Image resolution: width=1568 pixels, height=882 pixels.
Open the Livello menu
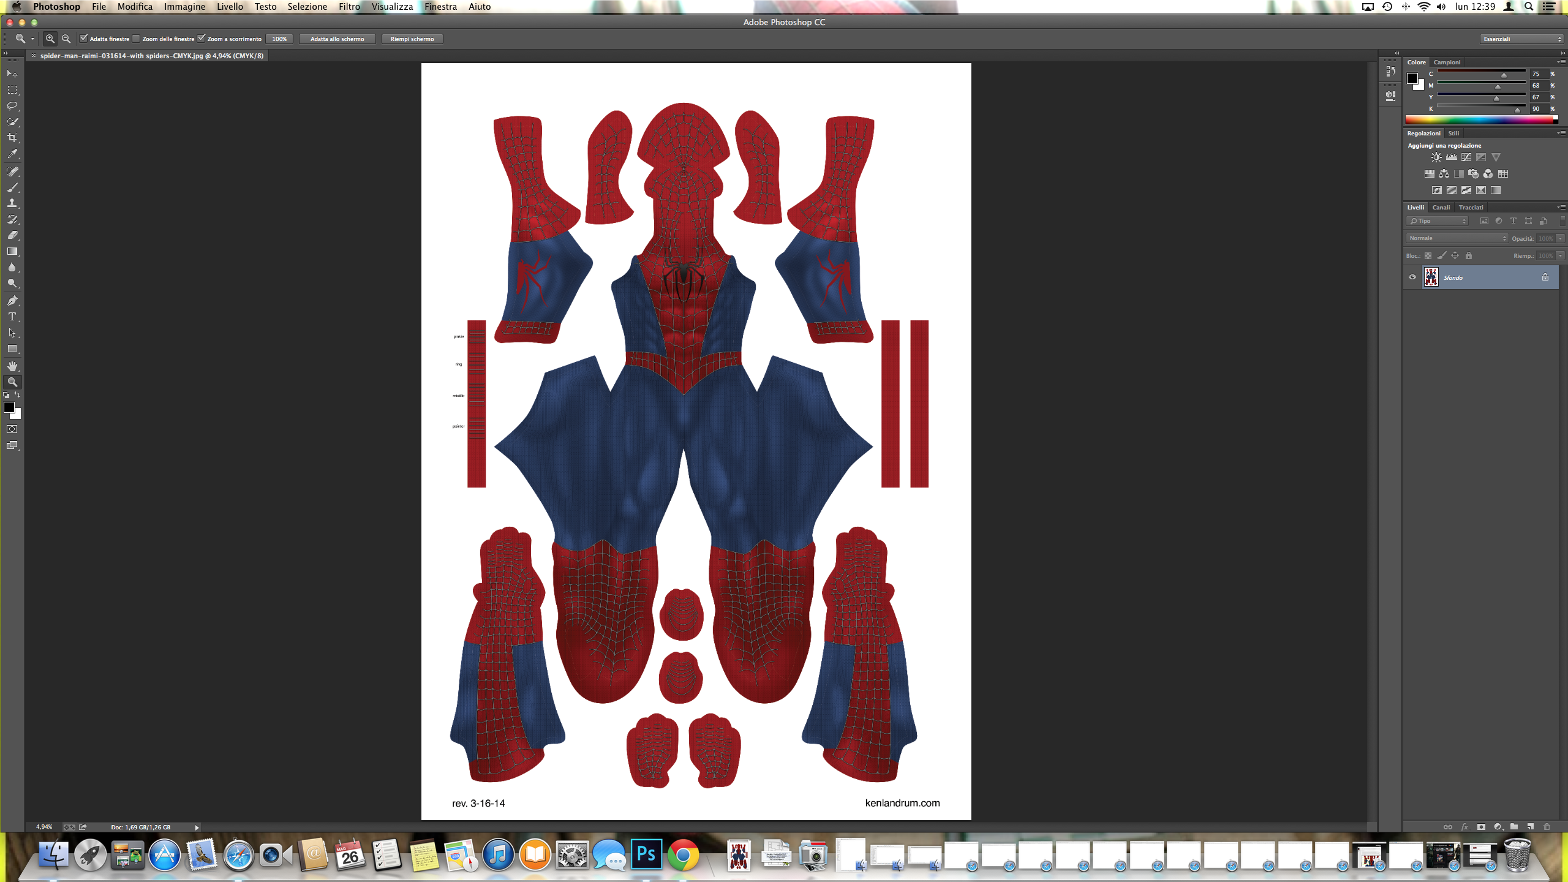point(230,7)
